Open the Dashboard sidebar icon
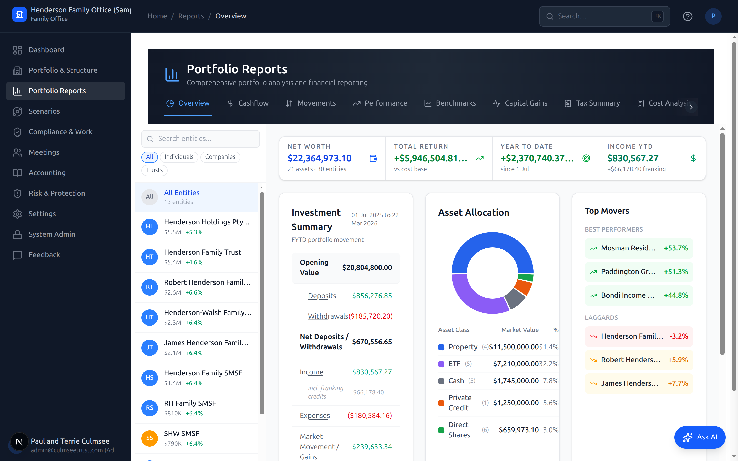Screen dimensions: 738x461 (x=17, y=50)
